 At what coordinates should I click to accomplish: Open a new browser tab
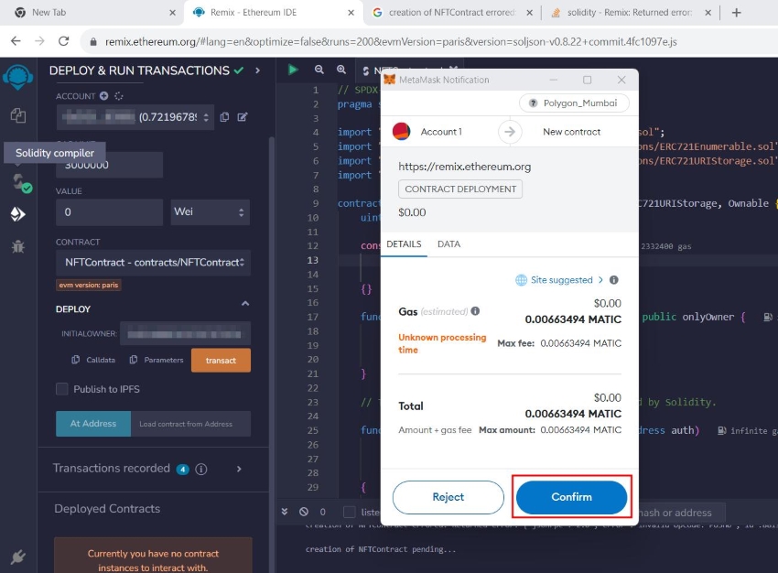click(x=736, y=13)
